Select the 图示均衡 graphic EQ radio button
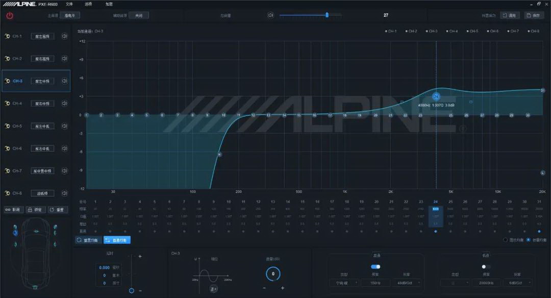This screenshot has height=298, width=551. click(505, 240)
